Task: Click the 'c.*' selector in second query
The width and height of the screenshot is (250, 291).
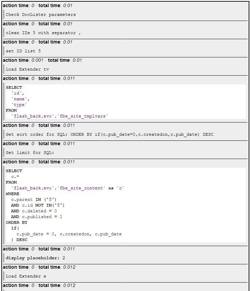Action: [x=14, y=177]
